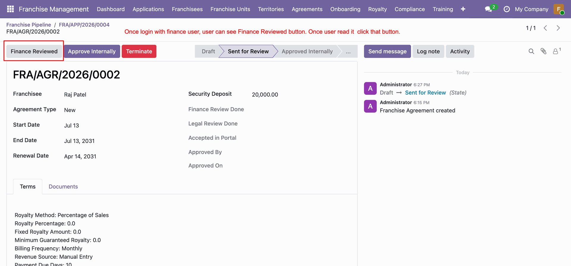This screenshot has width=571, height=266.
Task: Open the user avatar menu
Action: [x=559, y=9]
